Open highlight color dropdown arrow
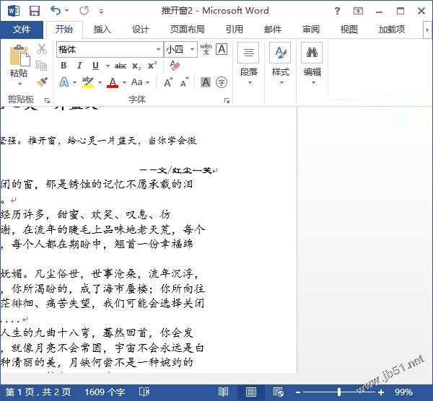 (x=100, y=82)
